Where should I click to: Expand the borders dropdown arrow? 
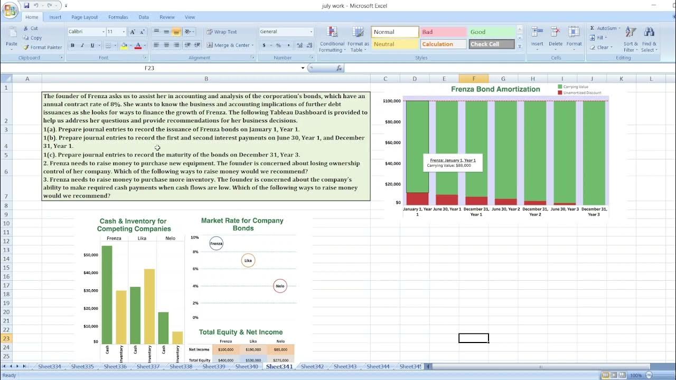(114, 45)
